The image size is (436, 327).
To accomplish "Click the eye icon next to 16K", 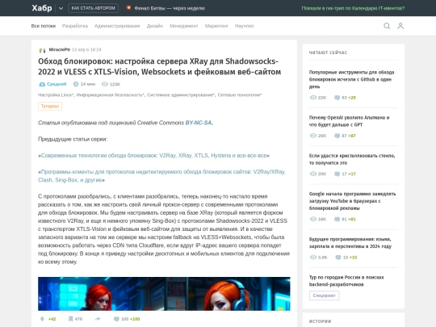I will [313, 219].
